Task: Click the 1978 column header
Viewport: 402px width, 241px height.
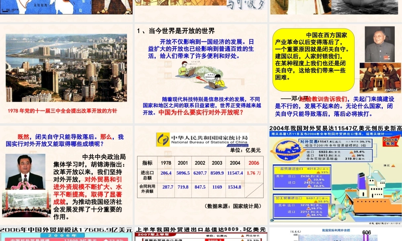Action: (x=166, y=163)
